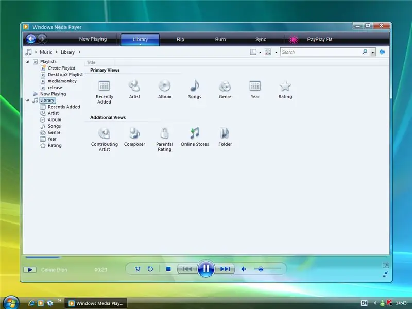This screenshot has height=309, width=412.
Task: Select Now Playing in the sidebar tree
Action: (x=53, y=94)
